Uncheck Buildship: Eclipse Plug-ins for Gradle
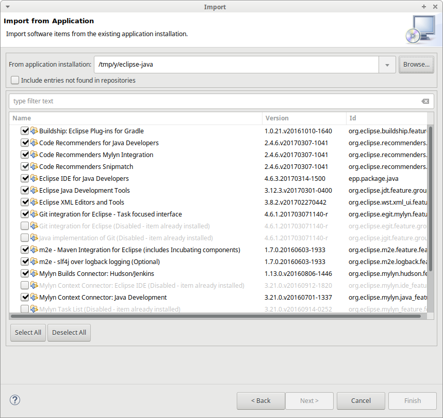 25,131
